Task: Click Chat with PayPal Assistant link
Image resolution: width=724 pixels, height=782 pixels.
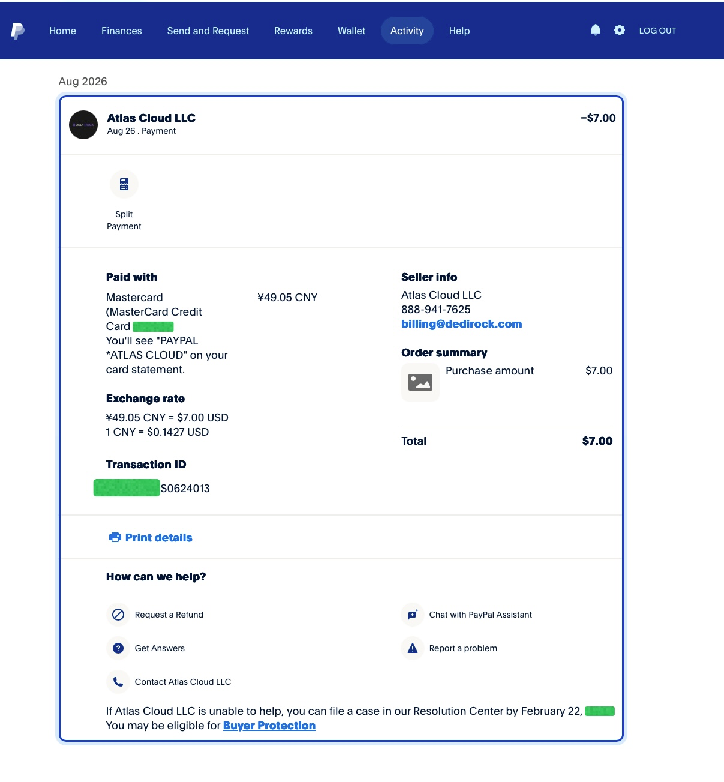Action: [480, 615]
